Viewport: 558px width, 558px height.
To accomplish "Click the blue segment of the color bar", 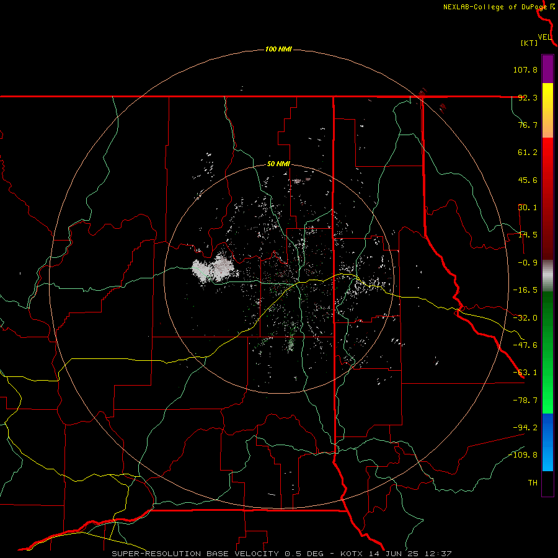I will pos(547,442).
